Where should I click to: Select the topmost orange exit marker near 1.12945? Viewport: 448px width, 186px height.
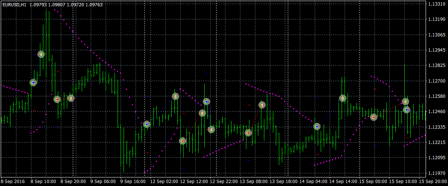click(x=41, y=54)
